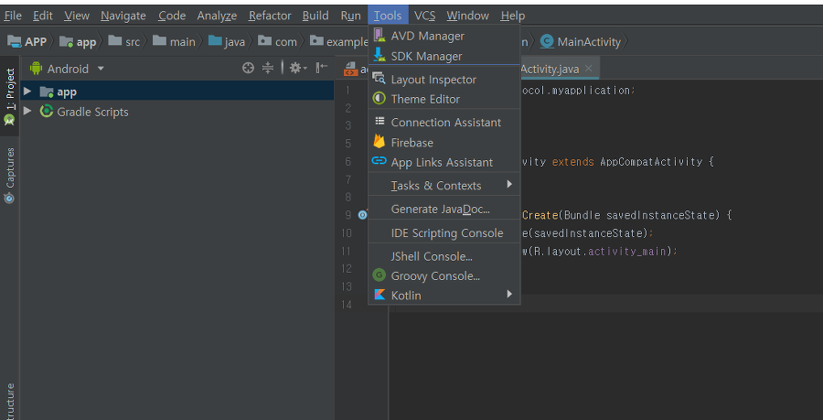The height and width of the screenshot is (420, 823).
Task: Choose Generate JavaDoc... option
Action: [x=444, y=209]
